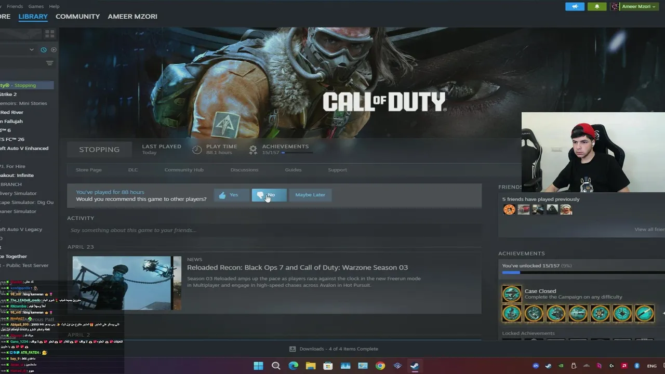Open the Store Page link
Image resolution: width=665 pixels, height=374 pixels.
click(x=89, y=170)
